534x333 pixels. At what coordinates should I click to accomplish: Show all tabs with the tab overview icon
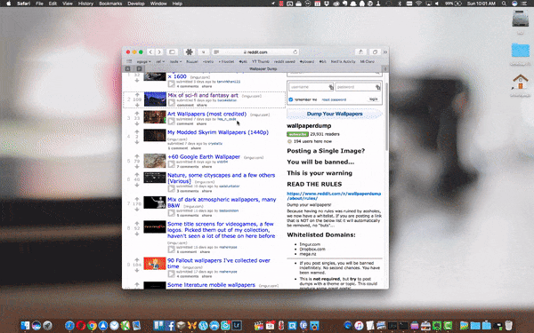pos(375,52)
